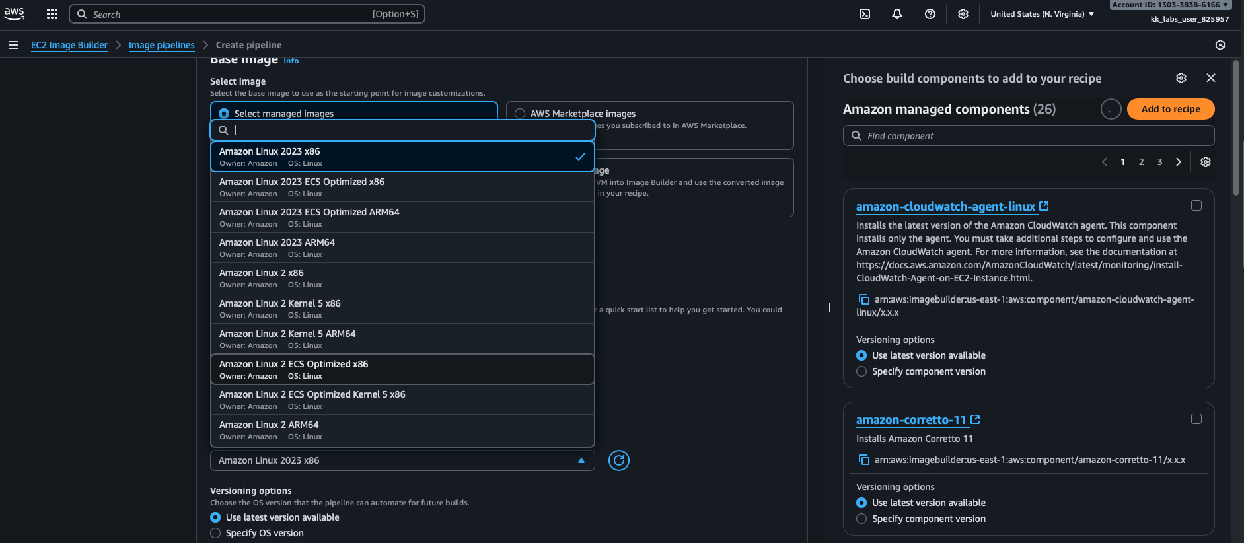
Task: Go to components page 1
Action: pyautogui.click(x=1122, y=162)
